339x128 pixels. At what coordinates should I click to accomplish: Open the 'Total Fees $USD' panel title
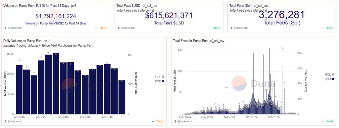tap(128, 6)
